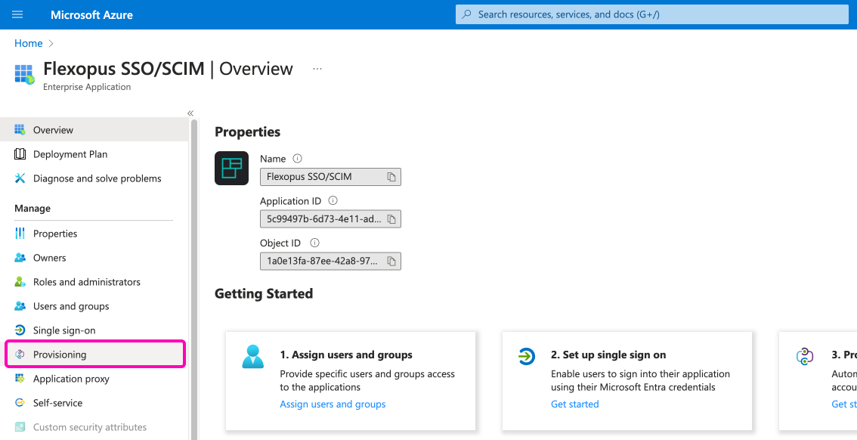Click the search resources input box
Screen dimensions: 857x440
651,14
